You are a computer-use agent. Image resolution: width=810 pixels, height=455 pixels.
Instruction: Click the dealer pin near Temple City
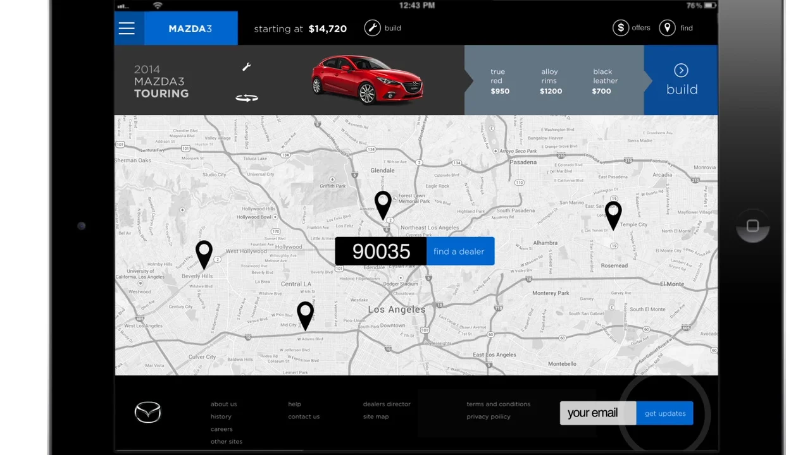pos(613,215)
